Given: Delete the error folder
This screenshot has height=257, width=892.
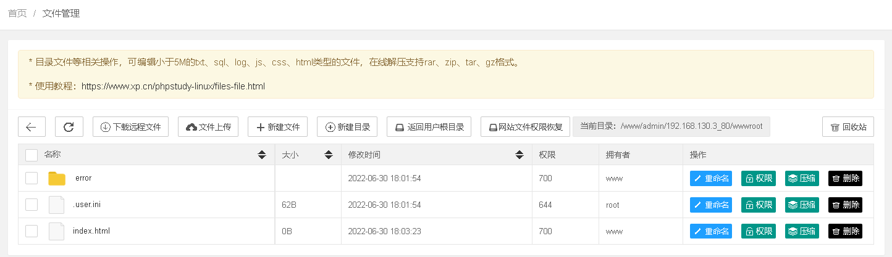Looking at the screenshot, I should (x=845, y=178).
